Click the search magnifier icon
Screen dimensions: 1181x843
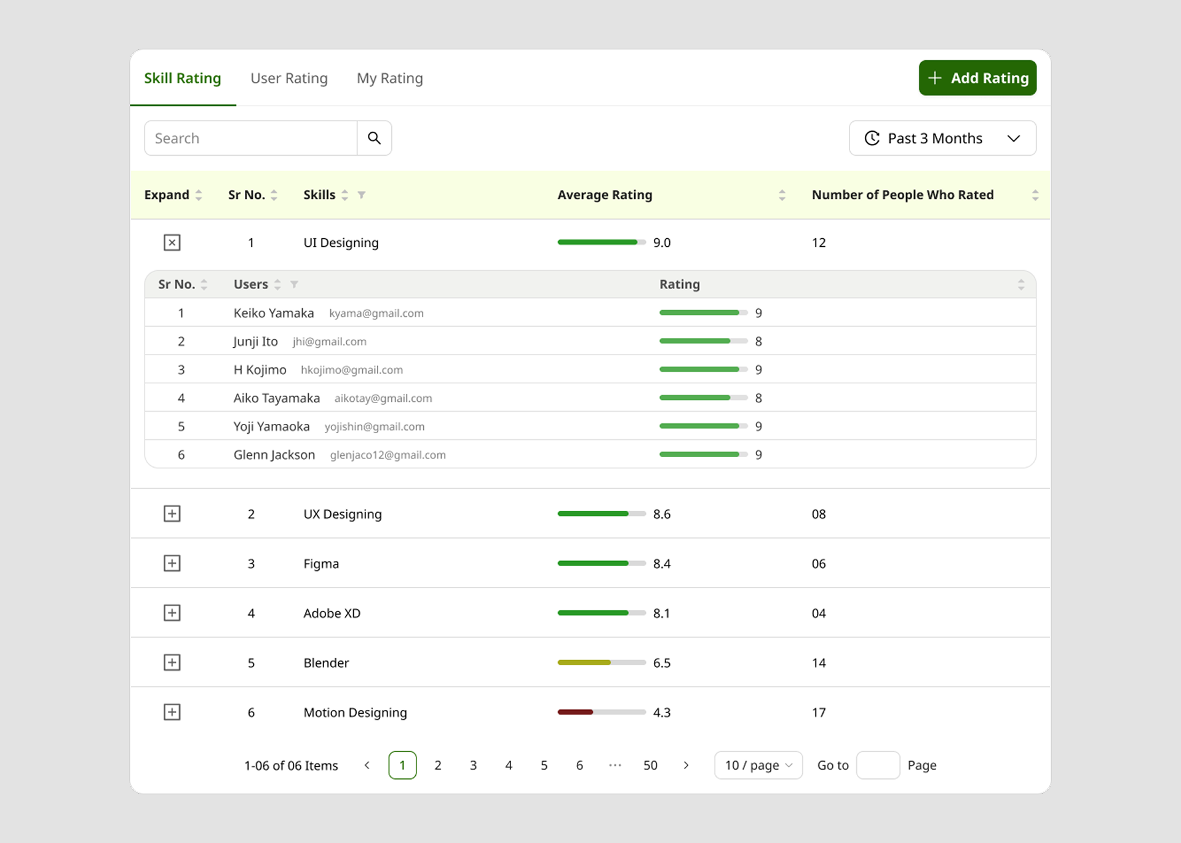(x=374, y=138)
